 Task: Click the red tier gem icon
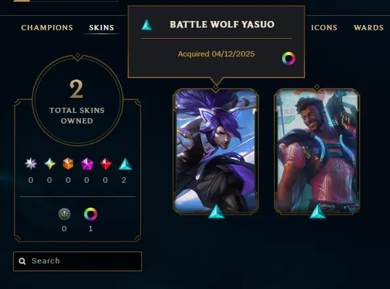click(106, 164)
